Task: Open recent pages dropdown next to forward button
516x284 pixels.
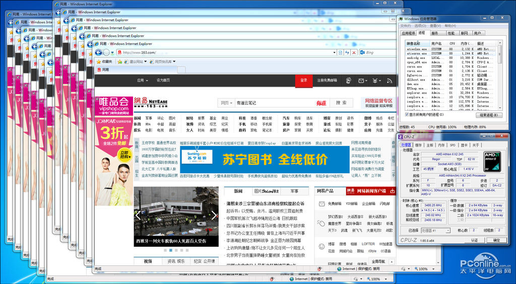Action: point(112,52)
